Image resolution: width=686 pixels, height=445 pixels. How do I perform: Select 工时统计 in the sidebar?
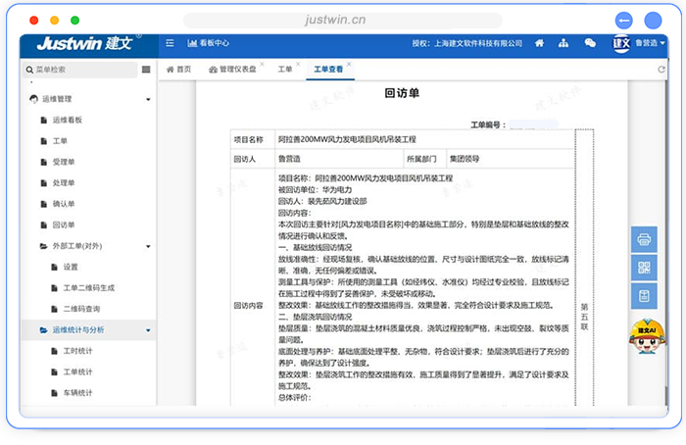pyautogui.click(x=77, y=351)
